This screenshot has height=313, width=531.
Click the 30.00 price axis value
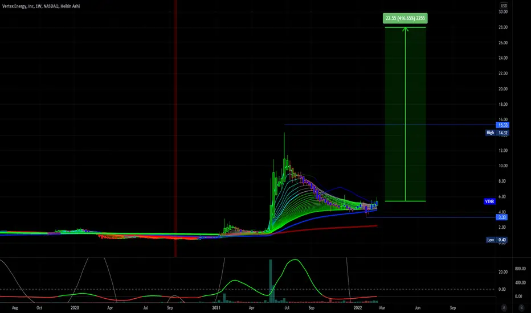tap(503, 12)
